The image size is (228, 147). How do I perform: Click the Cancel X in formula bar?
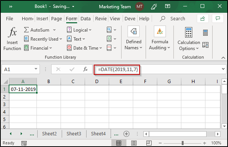click(x=58, y=69)
